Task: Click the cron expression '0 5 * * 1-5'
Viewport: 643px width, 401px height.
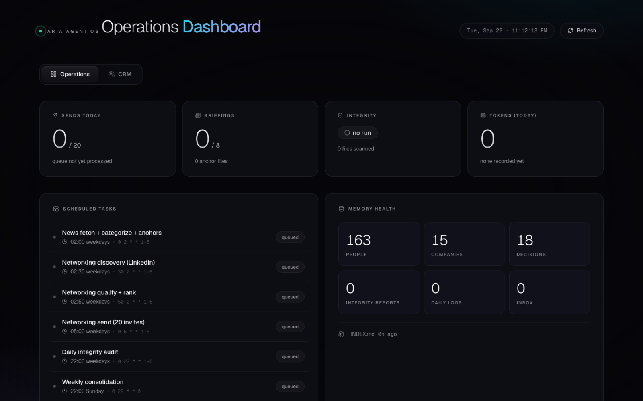Action: 133,332
